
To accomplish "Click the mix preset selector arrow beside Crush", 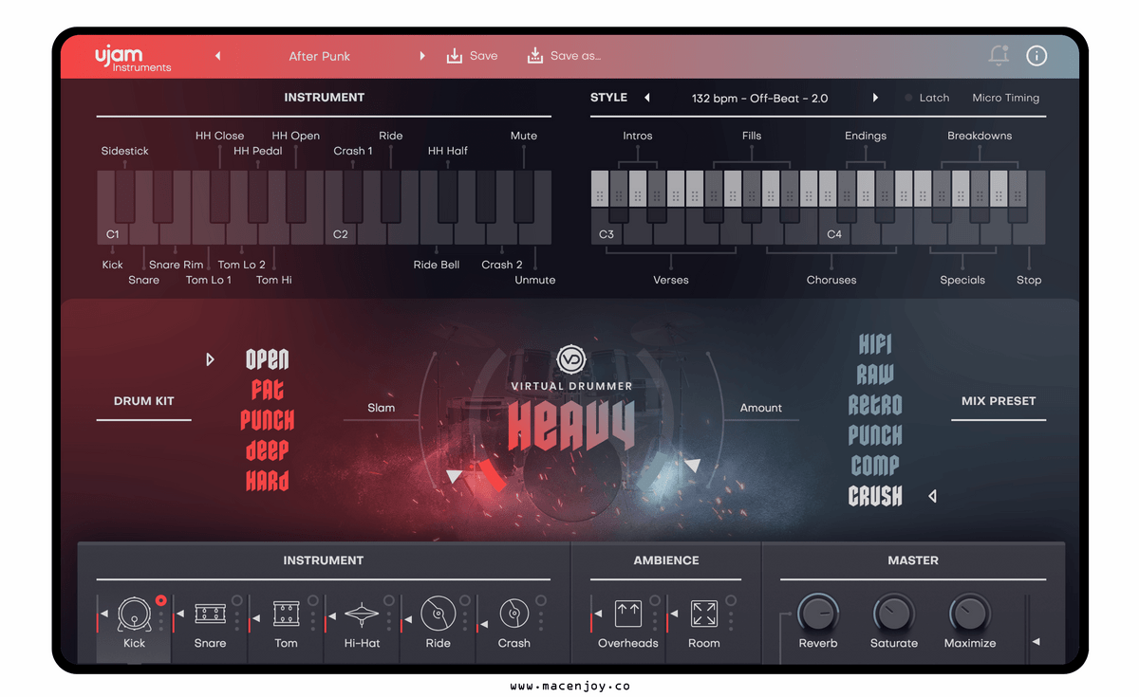I will pyautogui.click(x=932, y=496).
